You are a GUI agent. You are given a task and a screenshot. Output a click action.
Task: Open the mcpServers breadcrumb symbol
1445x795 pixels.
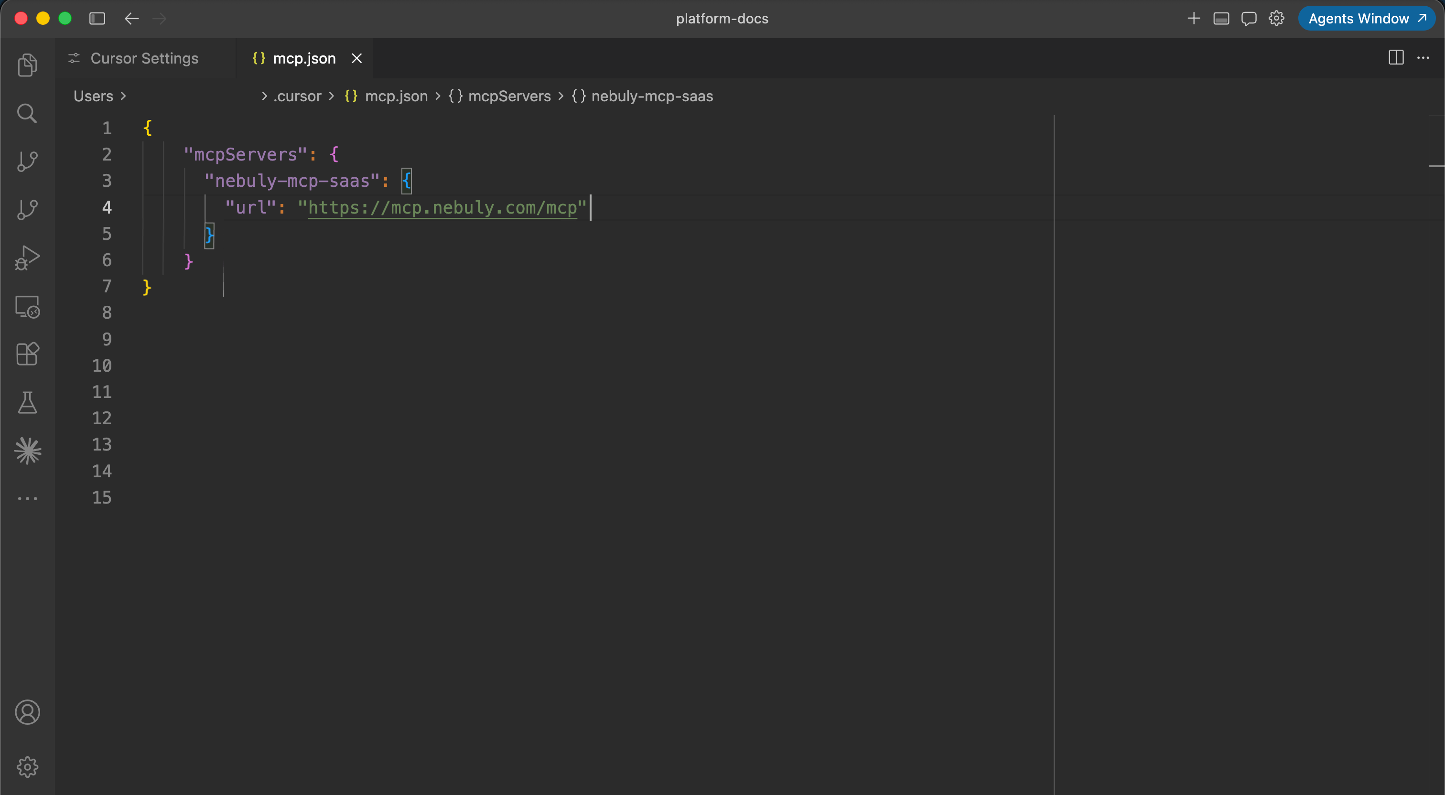click(509, 96)
